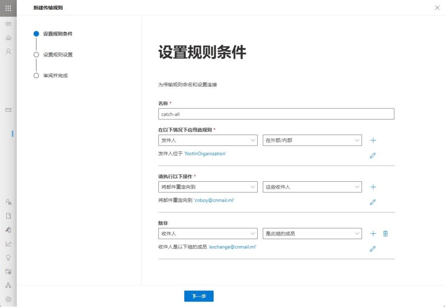This screenshot has height=307, width=445.
Task: Add another exception with plus icon
Action: tap(373, 234)
